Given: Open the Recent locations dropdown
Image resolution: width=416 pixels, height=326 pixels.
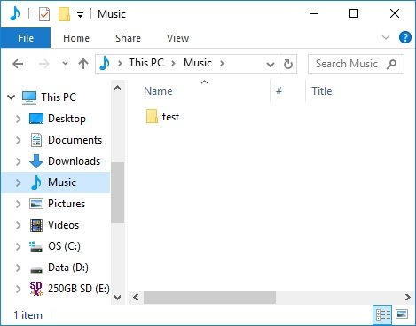Looking at the screenshot, I should (x=65, y=63).
